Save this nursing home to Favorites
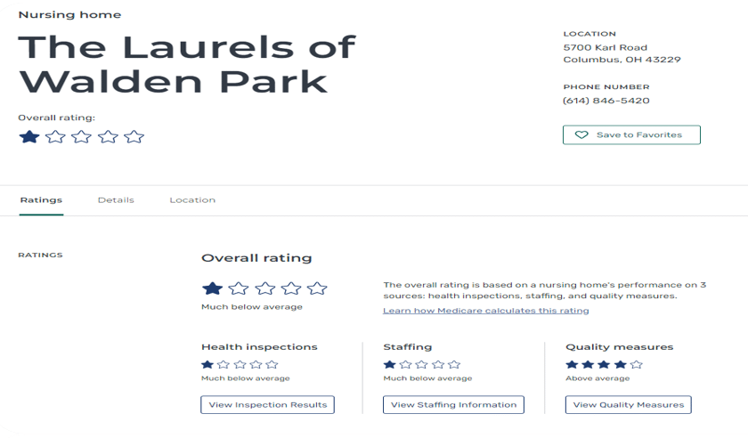Viewport: 748px width, 438px height. [x=631, y=135]
